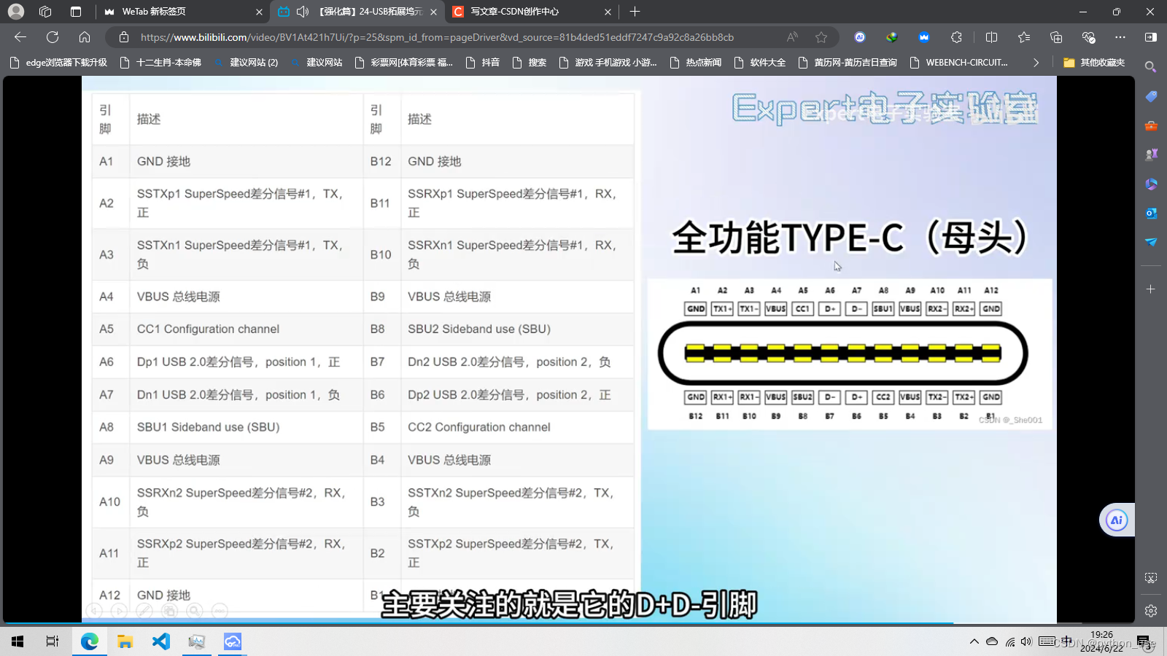The height and width of the screenshot is (656, 1167).
Task: Open the sidebar screenshot tool icon
Action: (1151, 578)
